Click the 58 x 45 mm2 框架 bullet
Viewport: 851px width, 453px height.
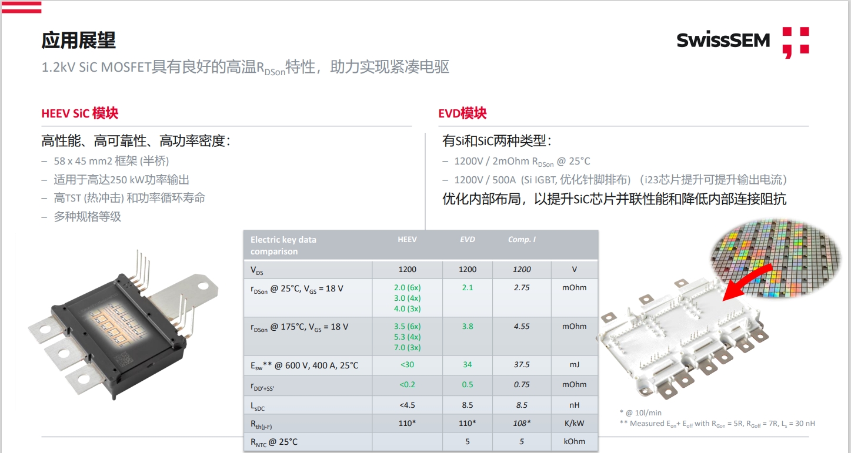(x=111, y=161)
